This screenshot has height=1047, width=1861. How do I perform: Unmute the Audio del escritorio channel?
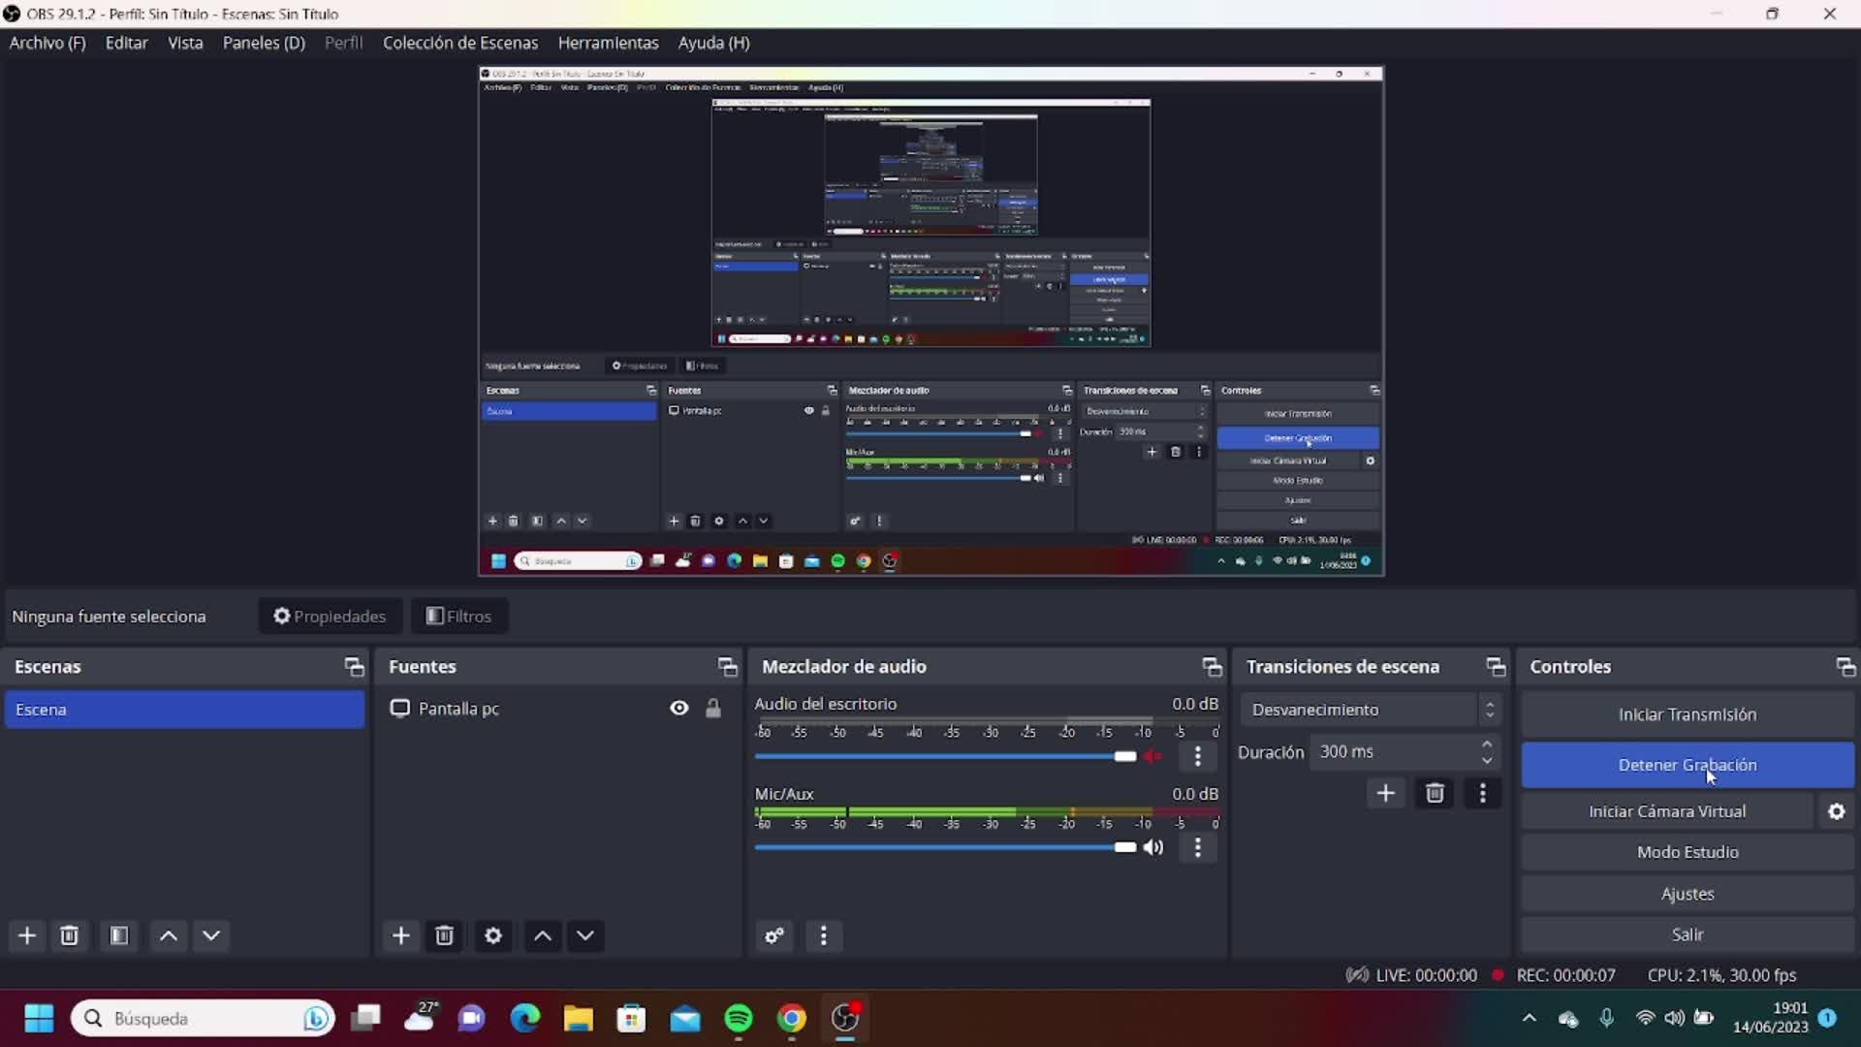[x=1153, y=756]
